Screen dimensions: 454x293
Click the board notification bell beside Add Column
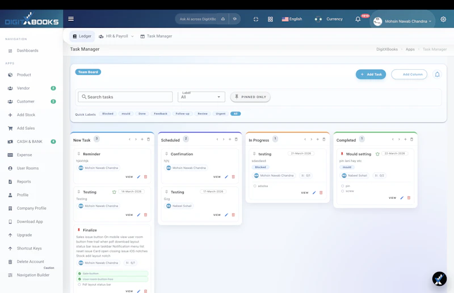(437, 74)
